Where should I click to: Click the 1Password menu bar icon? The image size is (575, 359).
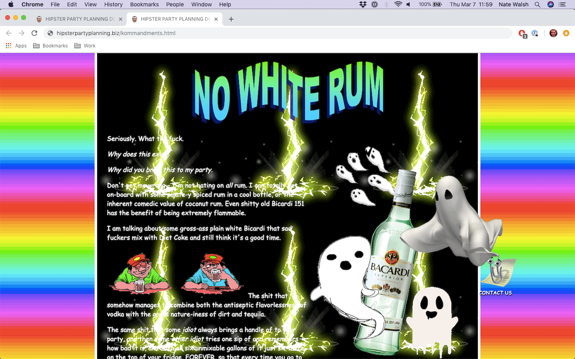click(375, 4)
